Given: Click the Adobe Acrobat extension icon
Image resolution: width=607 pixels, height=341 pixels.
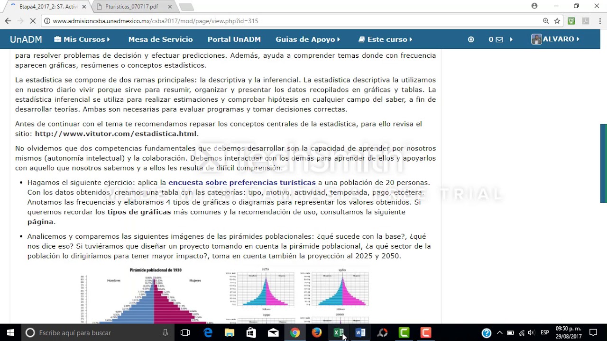Looking at the screenshot, I should 585,21.
